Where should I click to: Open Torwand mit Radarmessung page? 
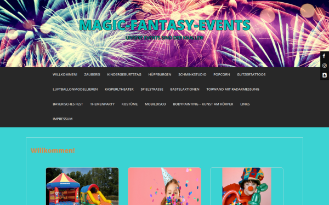(x=232, y=89)
